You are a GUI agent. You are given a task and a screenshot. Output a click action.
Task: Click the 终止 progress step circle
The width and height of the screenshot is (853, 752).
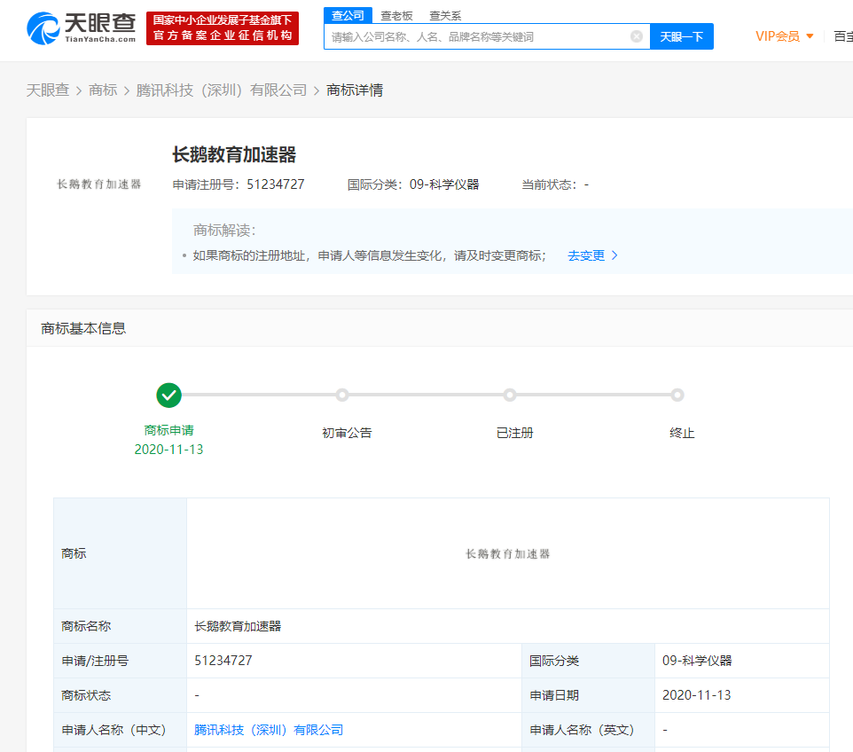click(x=677, y=396)
